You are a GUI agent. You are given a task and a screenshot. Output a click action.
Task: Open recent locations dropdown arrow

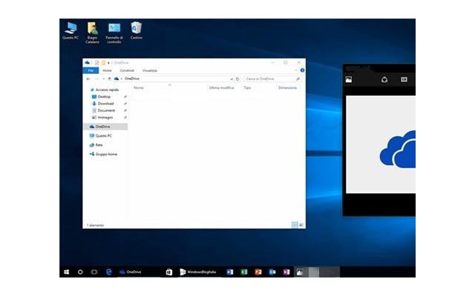tap(103, 79)
